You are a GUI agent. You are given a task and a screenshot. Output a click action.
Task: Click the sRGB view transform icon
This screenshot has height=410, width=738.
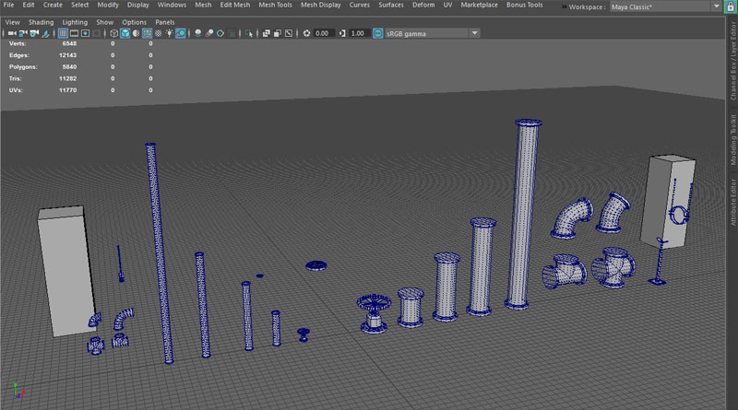coord(378,33)
